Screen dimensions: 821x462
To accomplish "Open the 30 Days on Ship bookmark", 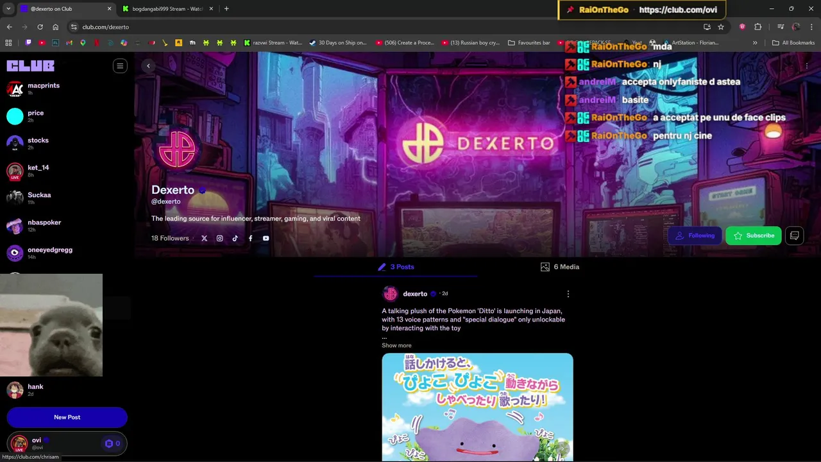I will pos(337,43).
